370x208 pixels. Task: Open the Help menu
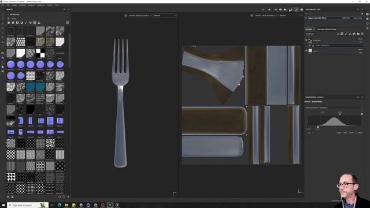57,5
